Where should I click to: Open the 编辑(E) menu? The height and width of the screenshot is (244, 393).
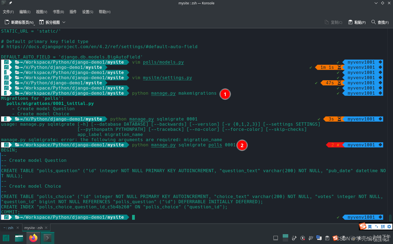point(25,12)
